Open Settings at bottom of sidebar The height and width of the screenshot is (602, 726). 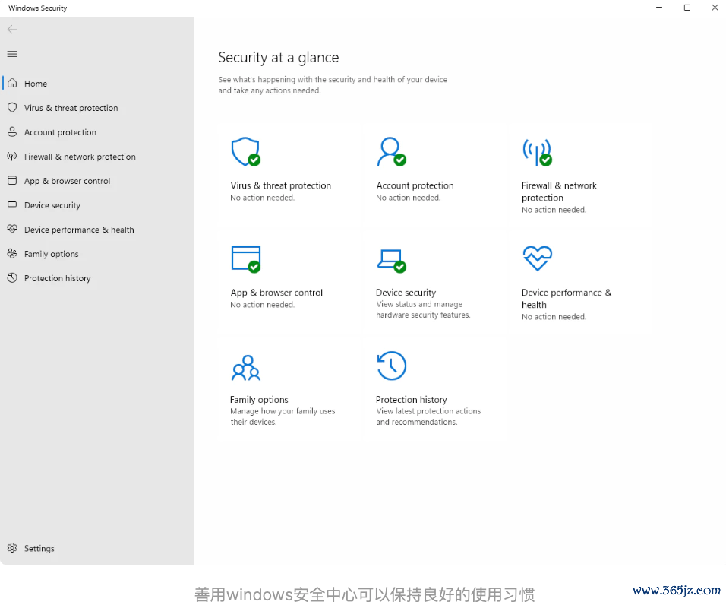coord(97,548)
